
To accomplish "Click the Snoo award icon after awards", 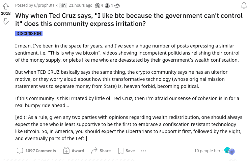I will coord(117,6).
